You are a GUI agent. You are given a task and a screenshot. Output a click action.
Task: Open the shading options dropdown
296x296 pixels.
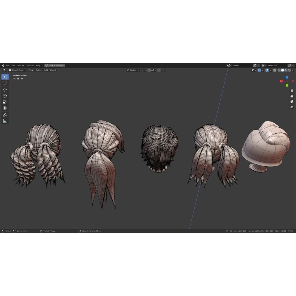tap(293, 70)
